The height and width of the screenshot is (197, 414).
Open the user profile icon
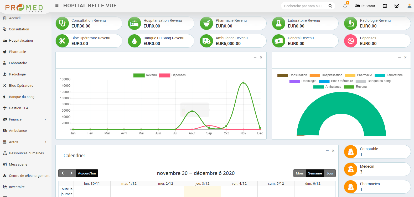[409, 6]
